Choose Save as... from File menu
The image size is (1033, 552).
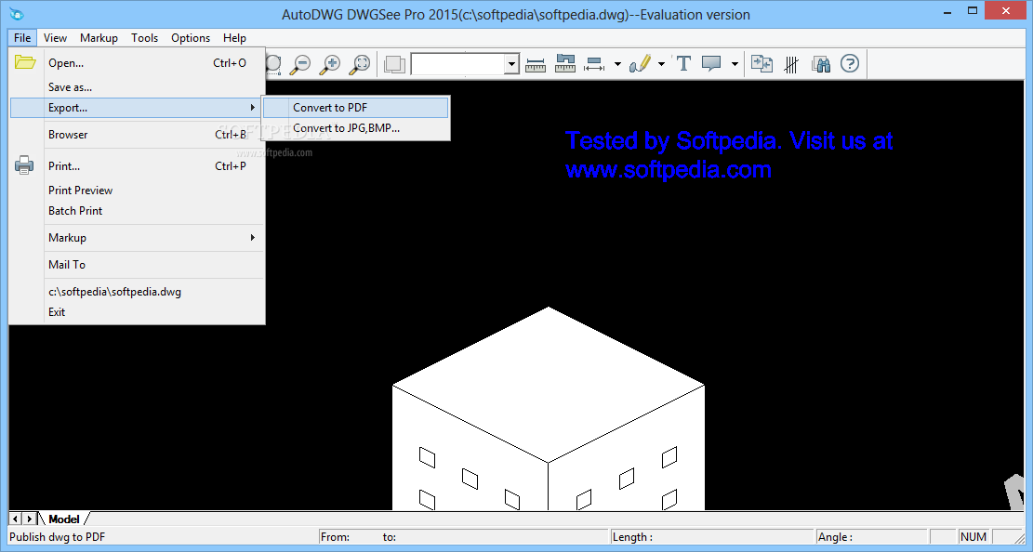137,87
